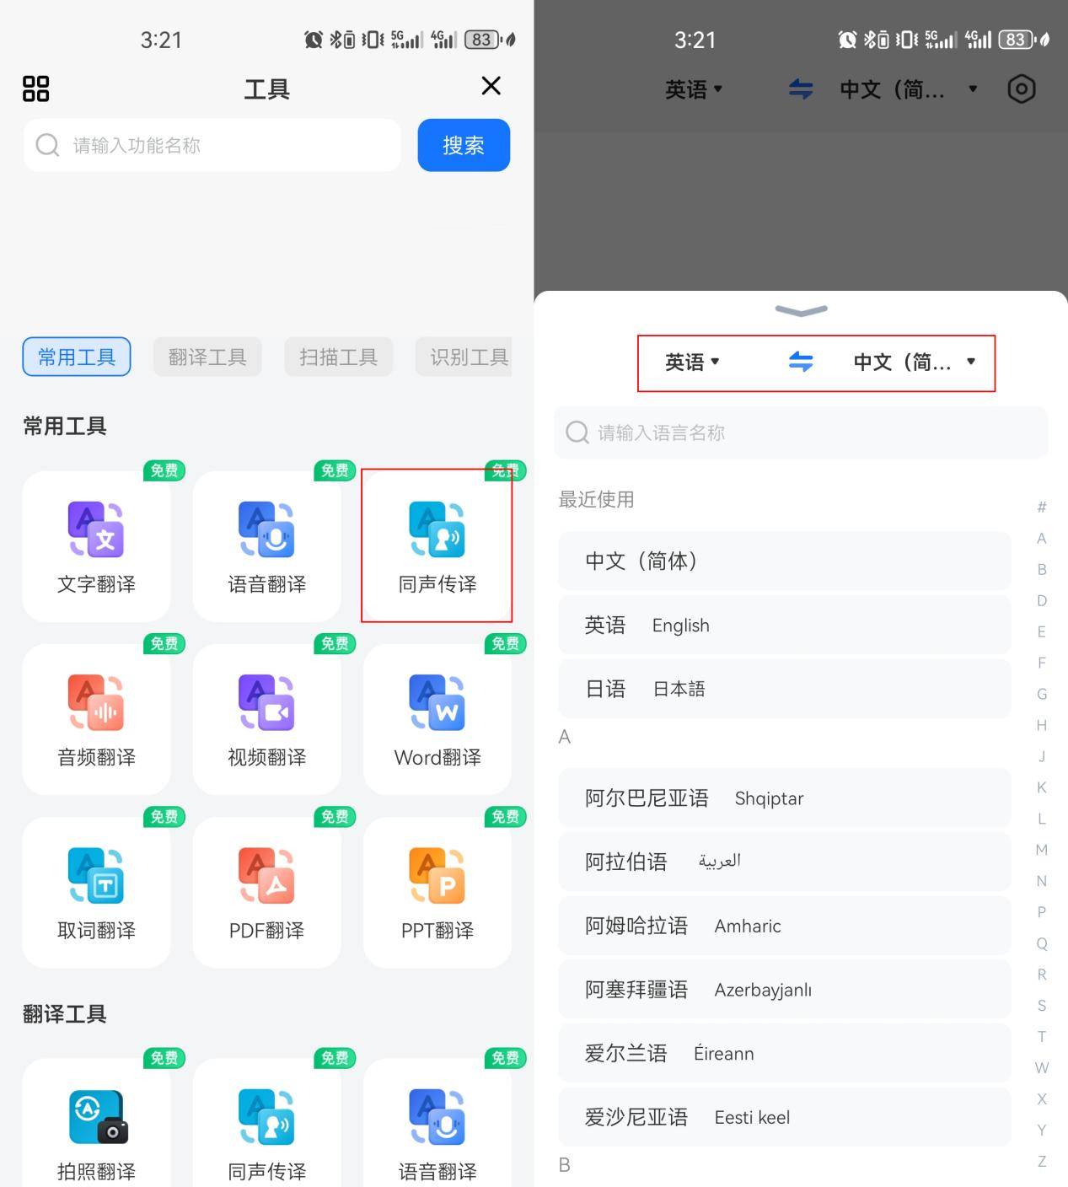Select 阿塞拜疆语 Azerbayjanlı
Image resolution: width=1068 pixels, height=1187 pixels.
coord(784,990)
